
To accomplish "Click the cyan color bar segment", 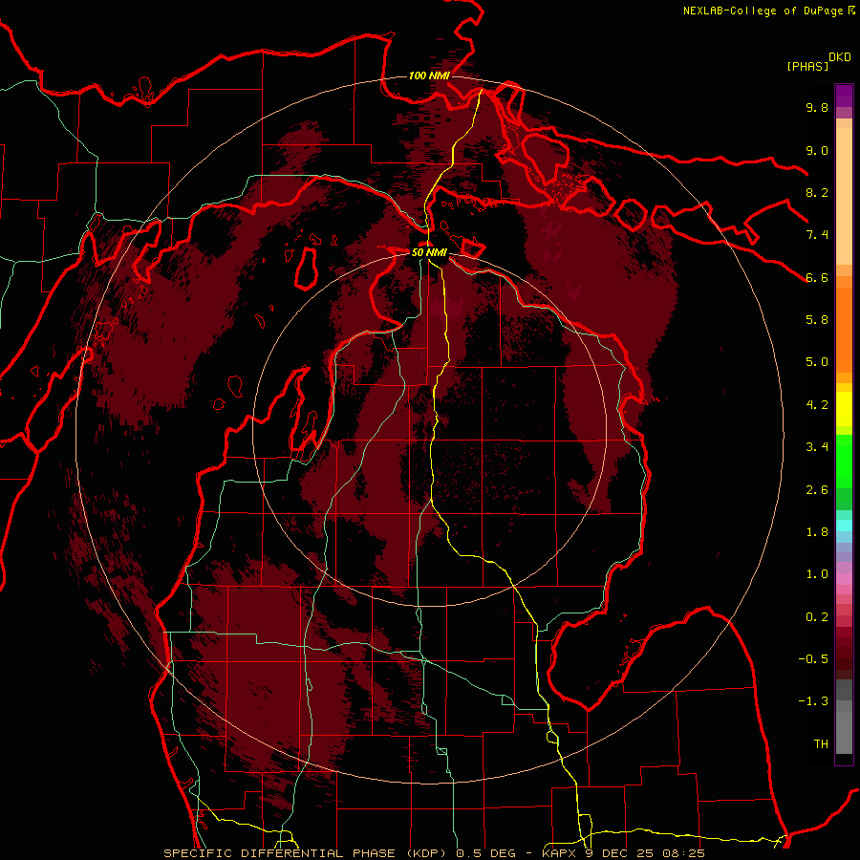I will point(844,526).
